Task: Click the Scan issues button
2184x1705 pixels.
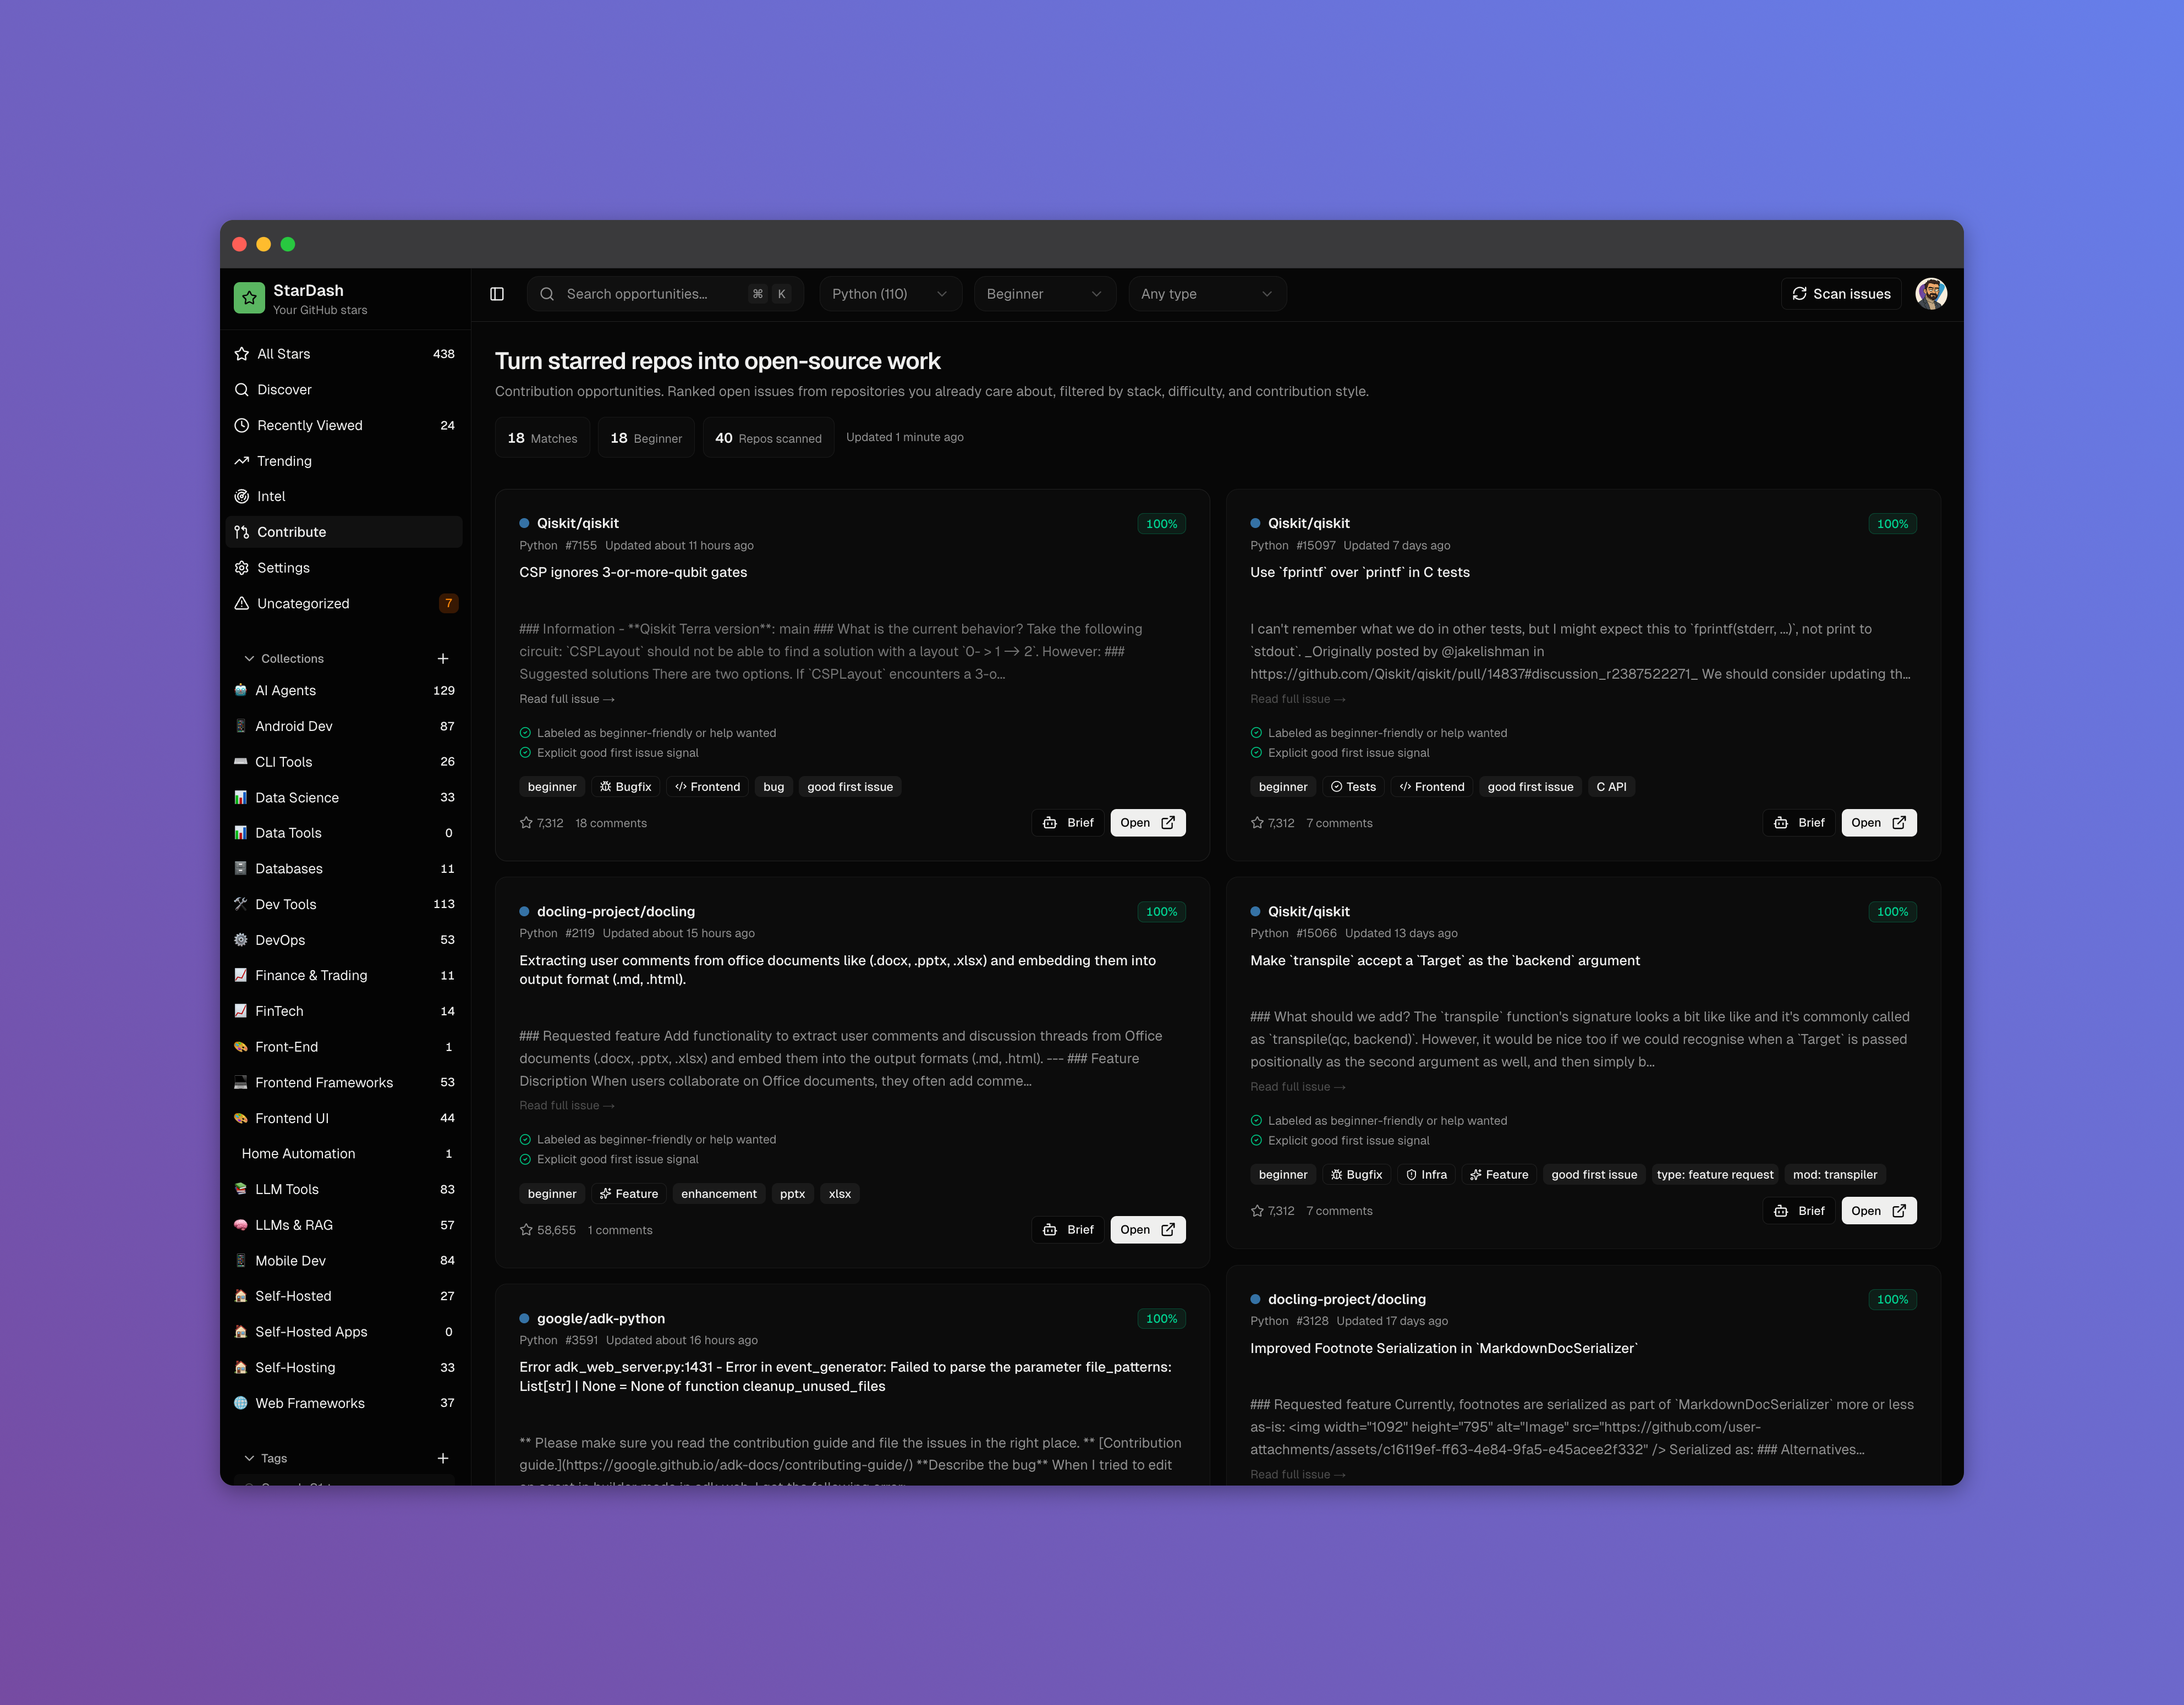Action: coord(1841,294)
